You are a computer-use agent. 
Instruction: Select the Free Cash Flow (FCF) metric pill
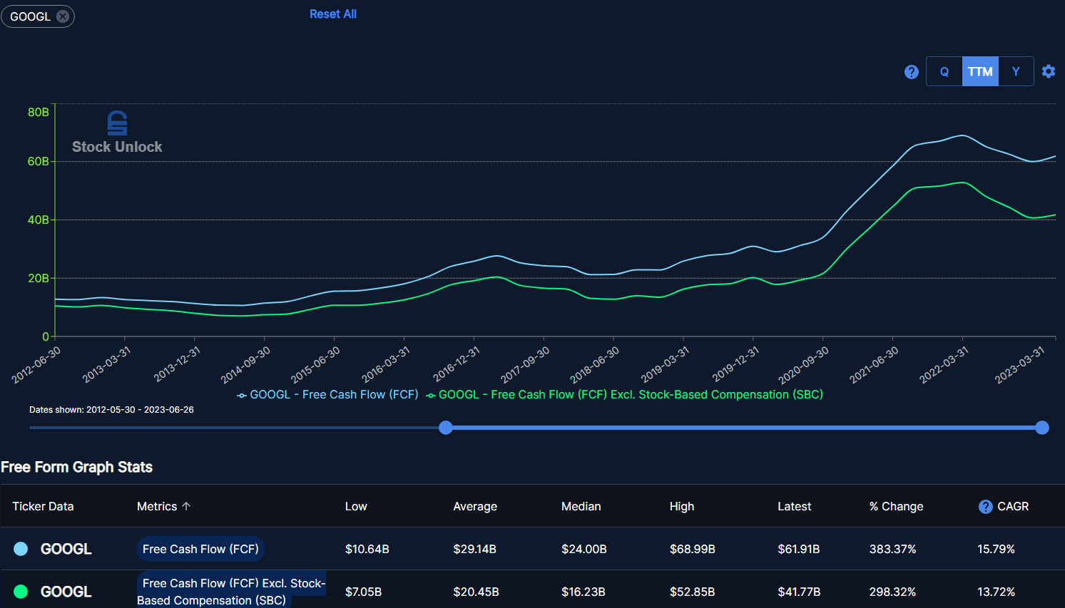coord(200,549)
